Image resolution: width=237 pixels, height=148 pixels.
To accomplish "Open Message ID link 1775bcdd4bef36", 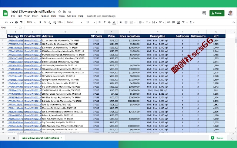I will 16,40.
